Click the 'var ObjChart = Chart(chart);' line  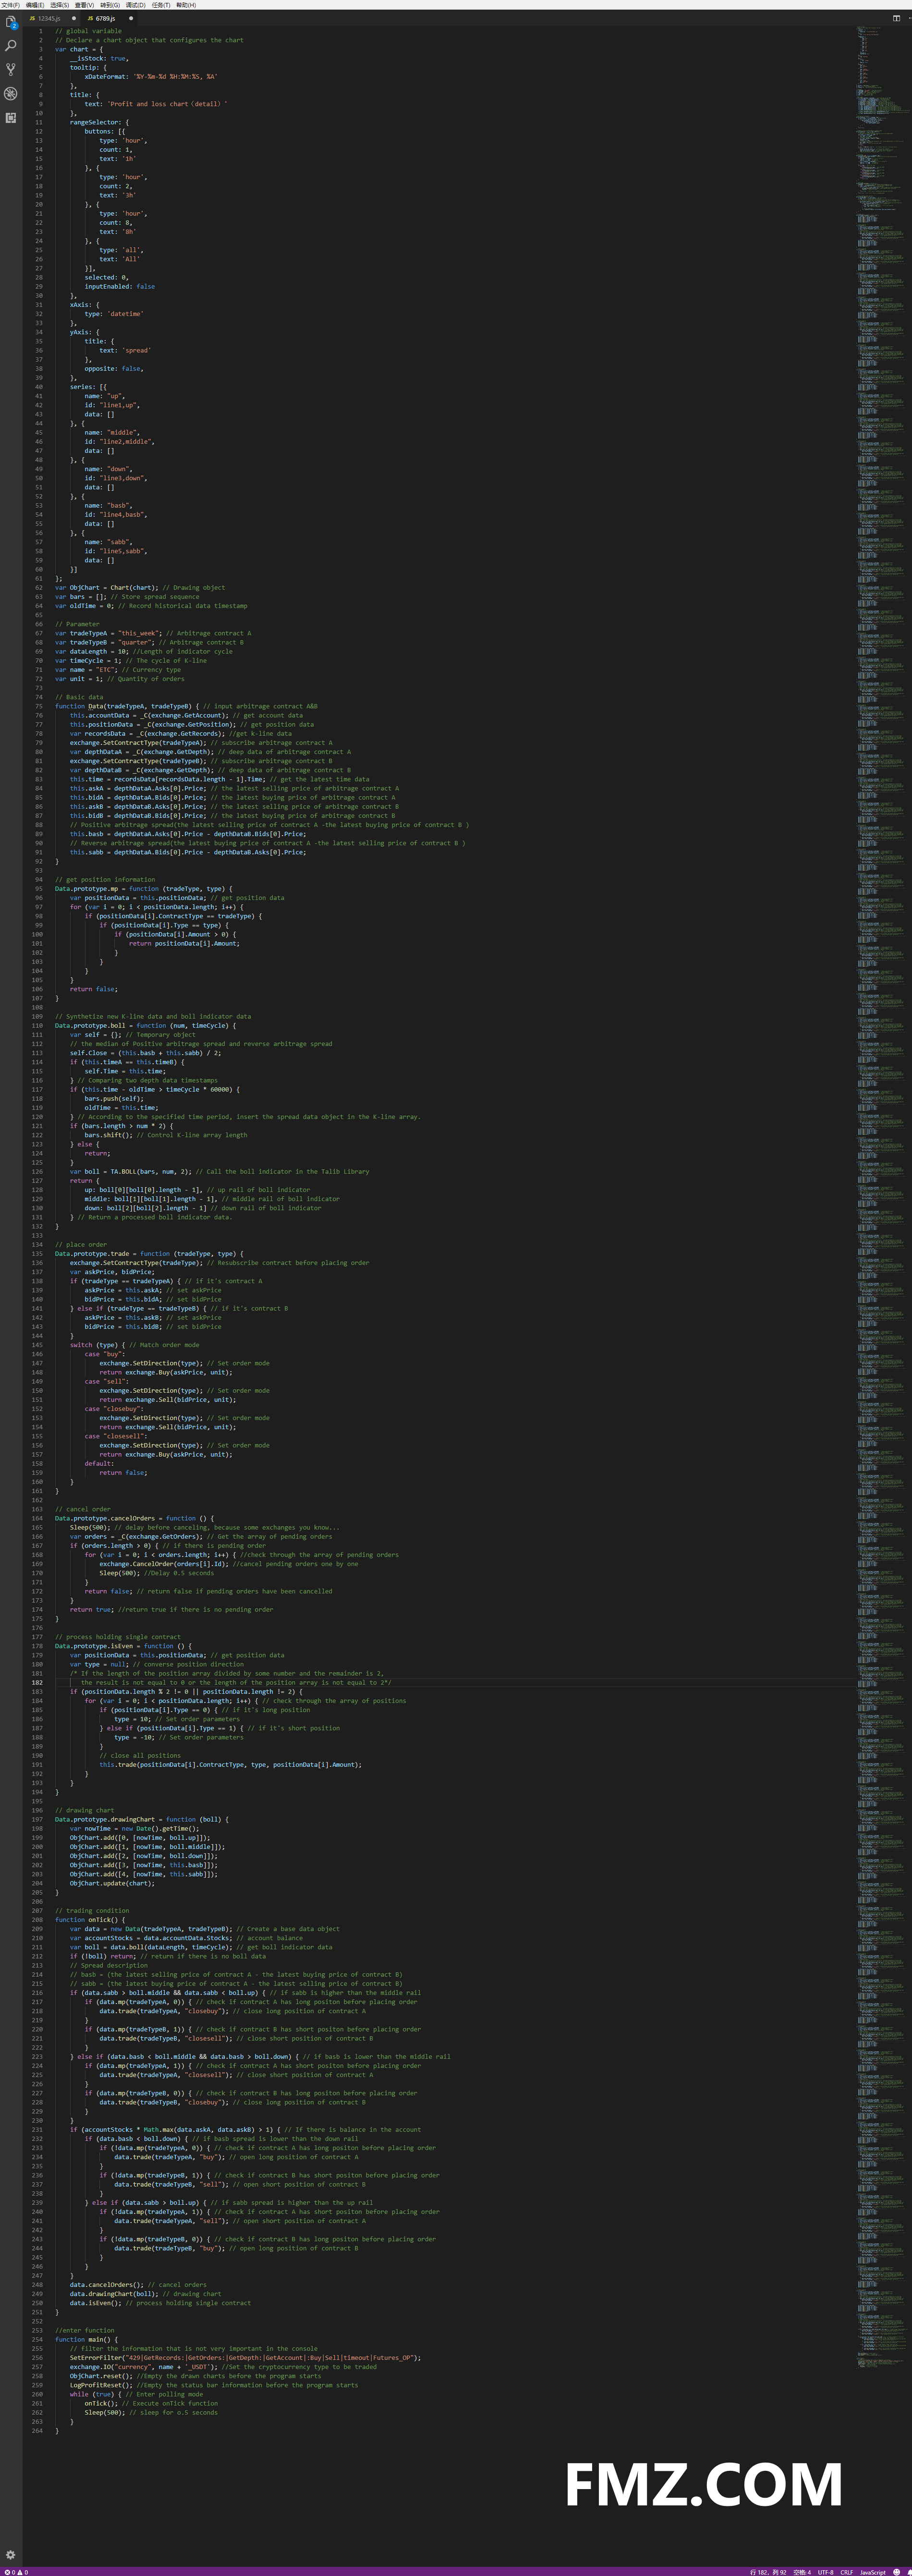106,587
